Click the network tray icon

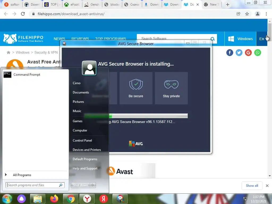coord(245,199)
